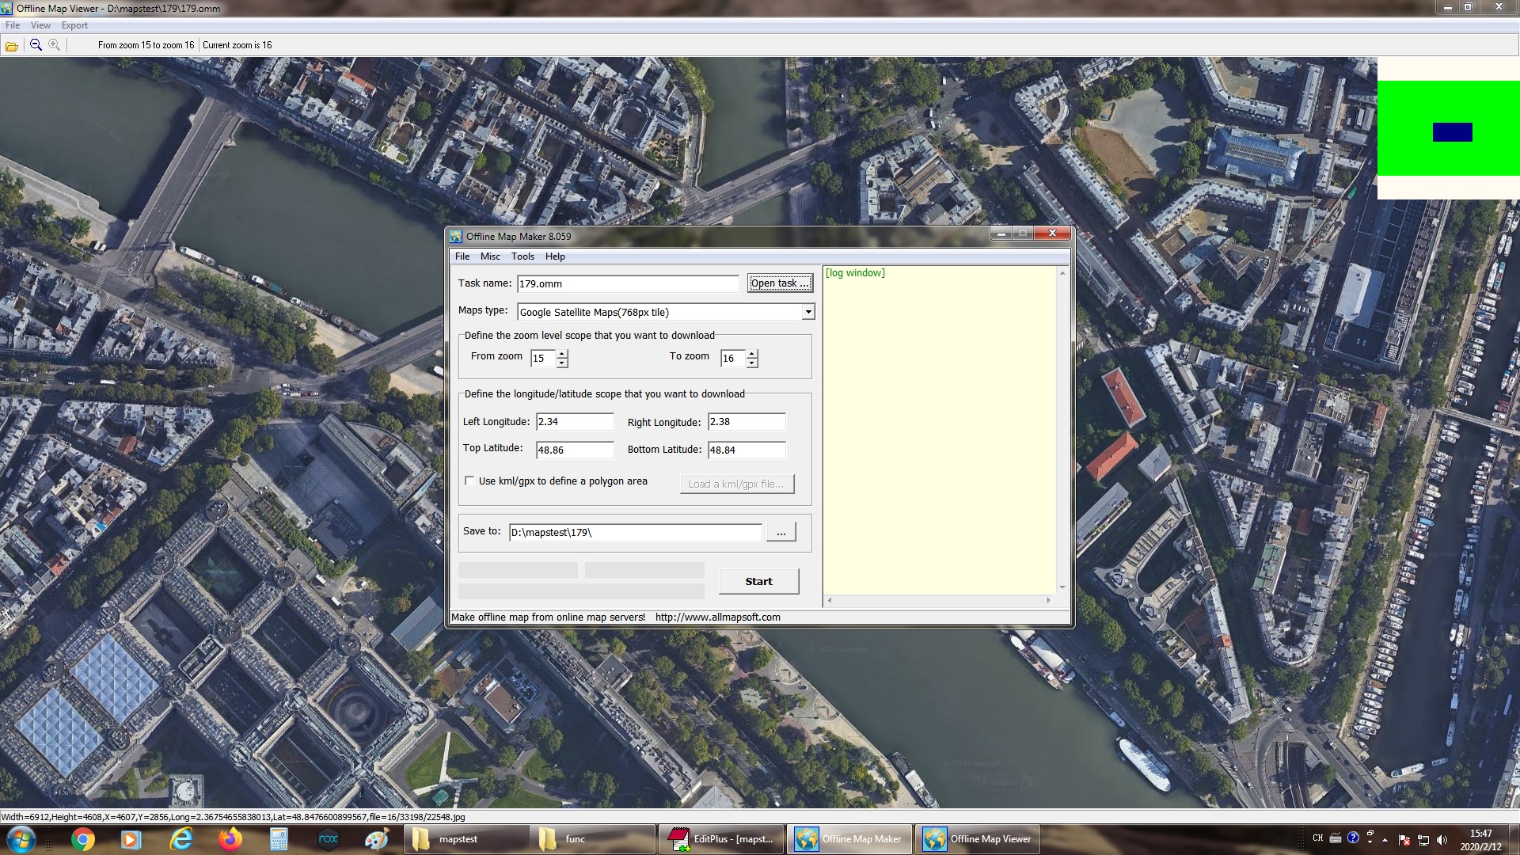Open Action Center flag icon

coord(1404,840)
